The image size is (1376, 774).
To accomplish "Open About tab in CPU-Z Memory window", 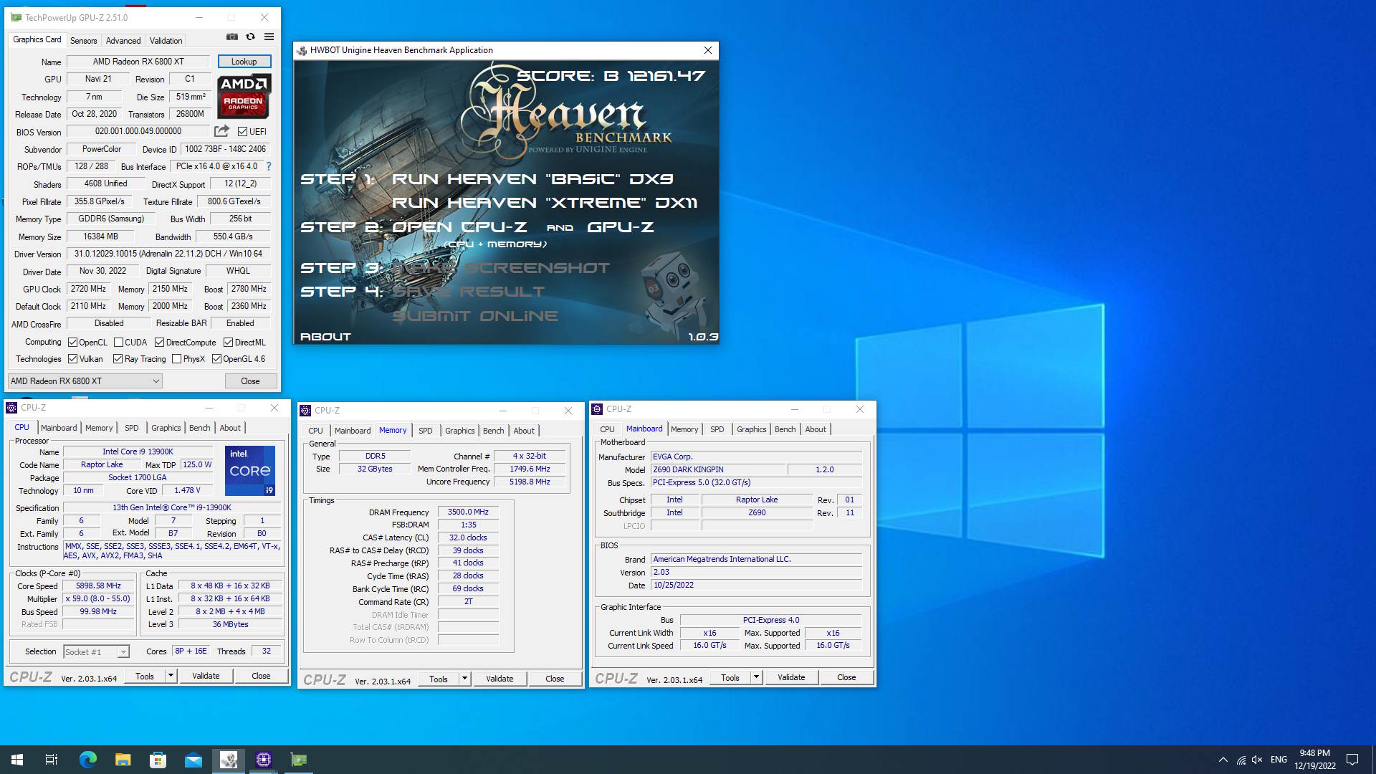I will [x=524, y=431].
